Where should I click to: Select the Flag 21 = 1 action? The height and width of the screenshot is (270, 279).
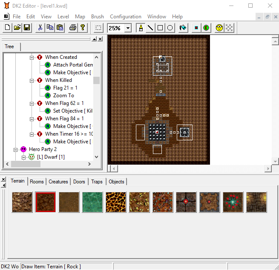[65, 88]
